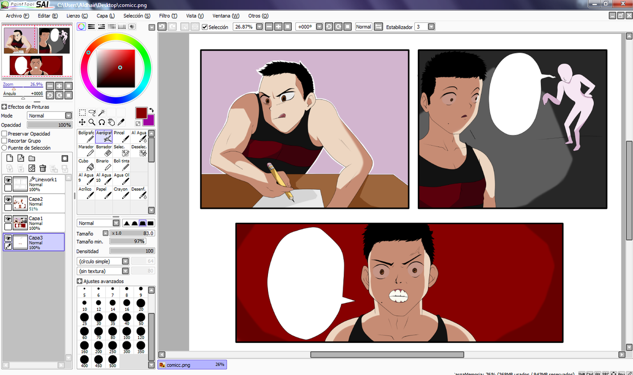This screenshot has width=633, height=375.
Task: Select the move layer tool
Action: [x=82, y=122]
